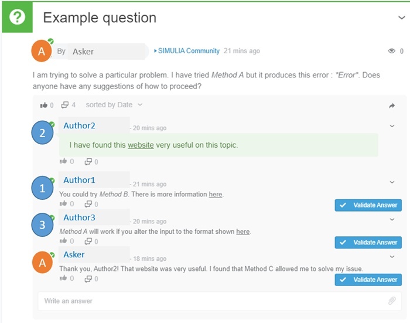Image resolution: width=410 pixels, height=323 pixels.
Task: Click the share arrow icon
Action: pyautogui.click(x=392, y=106)
